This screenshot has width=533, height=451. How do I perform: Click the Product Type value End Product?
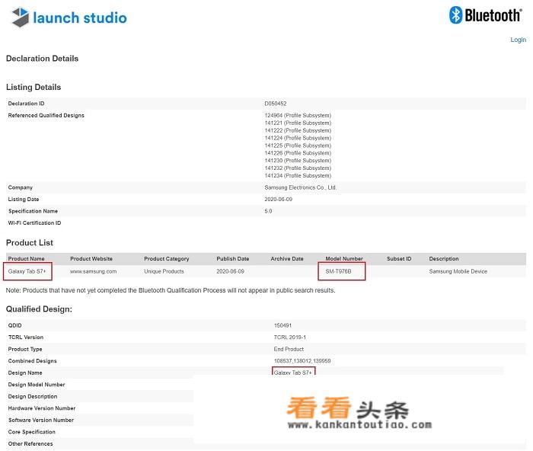click(x=289, y=350)
